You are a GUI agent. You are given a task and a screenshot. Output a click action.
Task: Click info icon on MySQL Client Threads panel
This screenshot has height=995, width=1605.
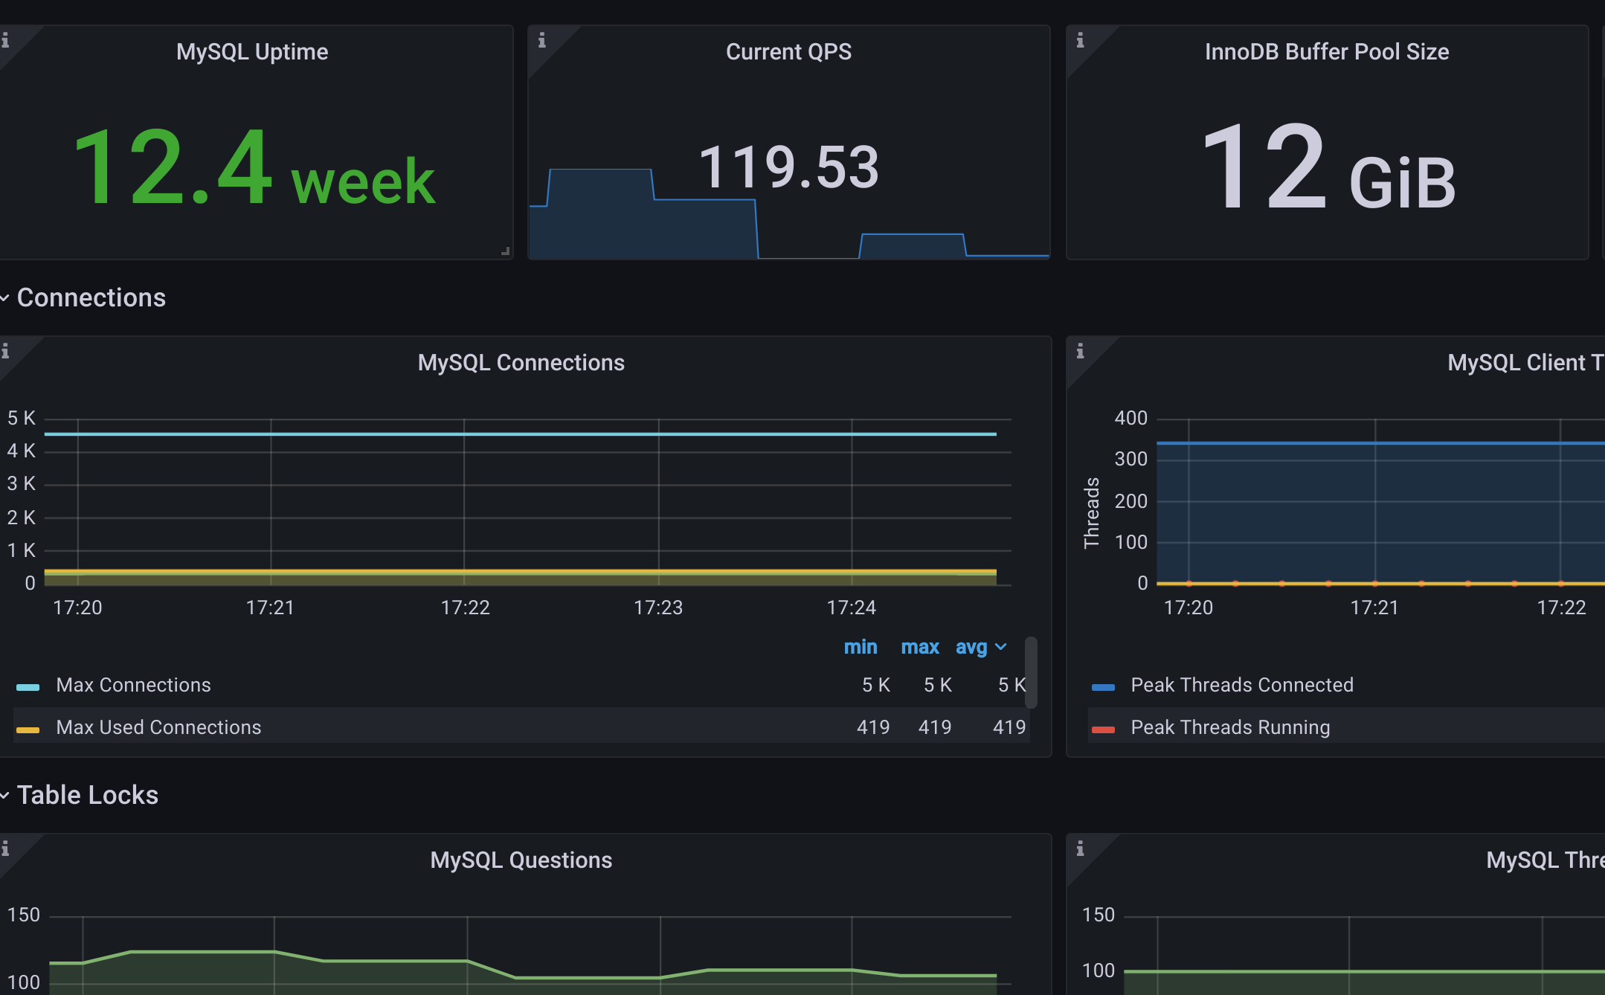click(1080, 351)
